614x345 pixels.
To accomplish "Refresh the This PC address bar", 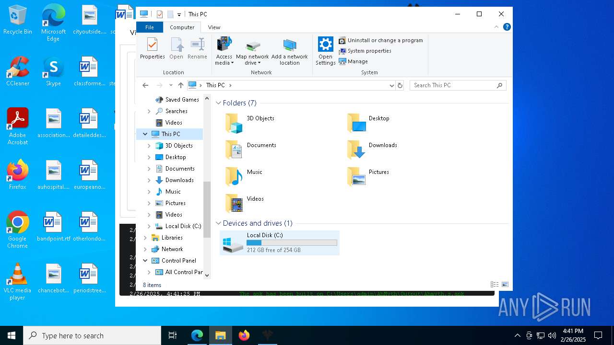I will (401, 85).
